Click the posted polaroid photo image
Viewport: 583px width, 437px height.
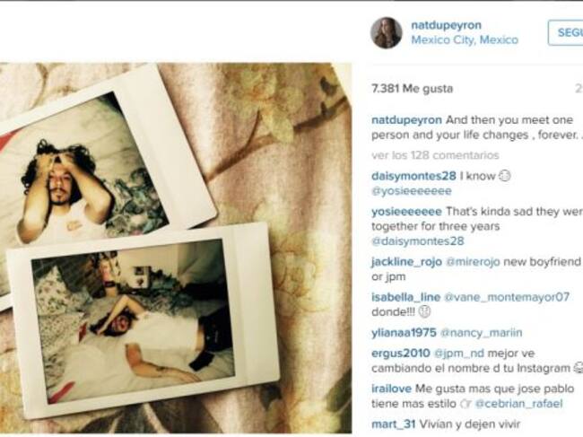click(x=176, y=249)
